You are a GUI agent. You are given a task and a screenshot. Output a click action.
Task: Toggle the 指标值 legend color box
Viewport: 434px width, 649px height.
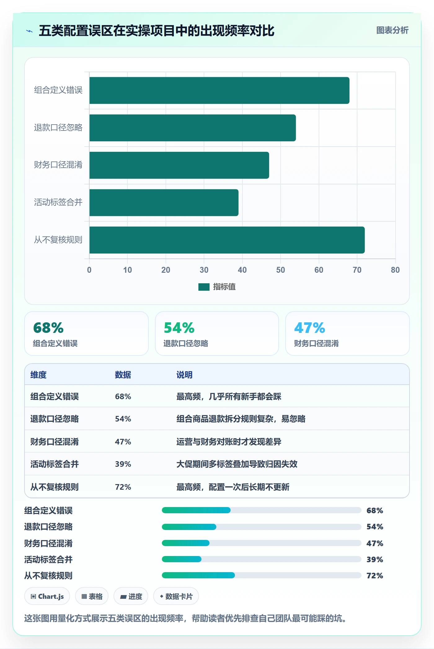click(x=204, y=287)
